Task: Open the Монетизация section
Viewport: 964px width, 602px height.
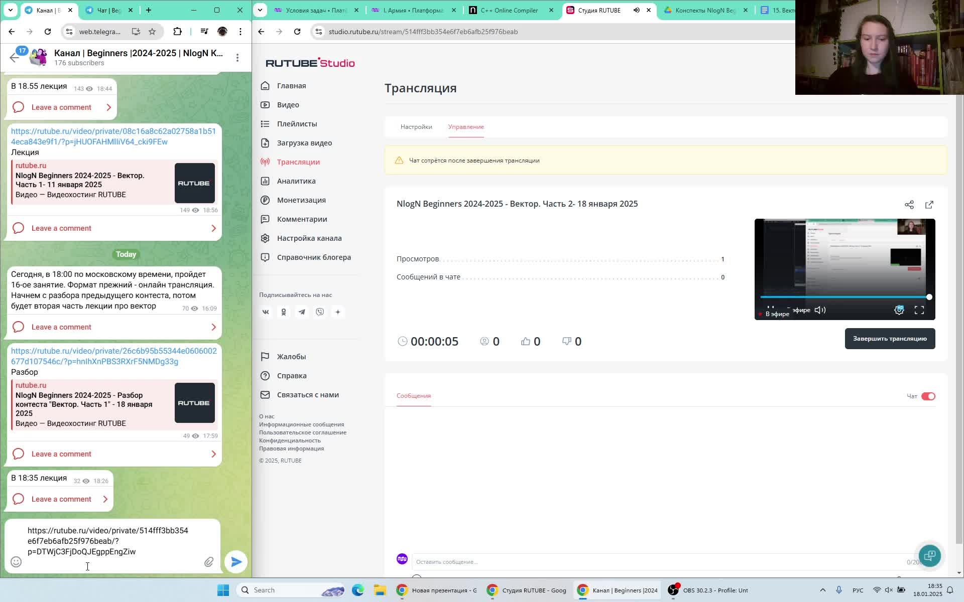Action: (x=301, y=200)
